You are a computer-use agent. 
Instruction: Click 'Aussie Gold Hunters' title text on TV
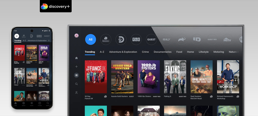(119, 97)
